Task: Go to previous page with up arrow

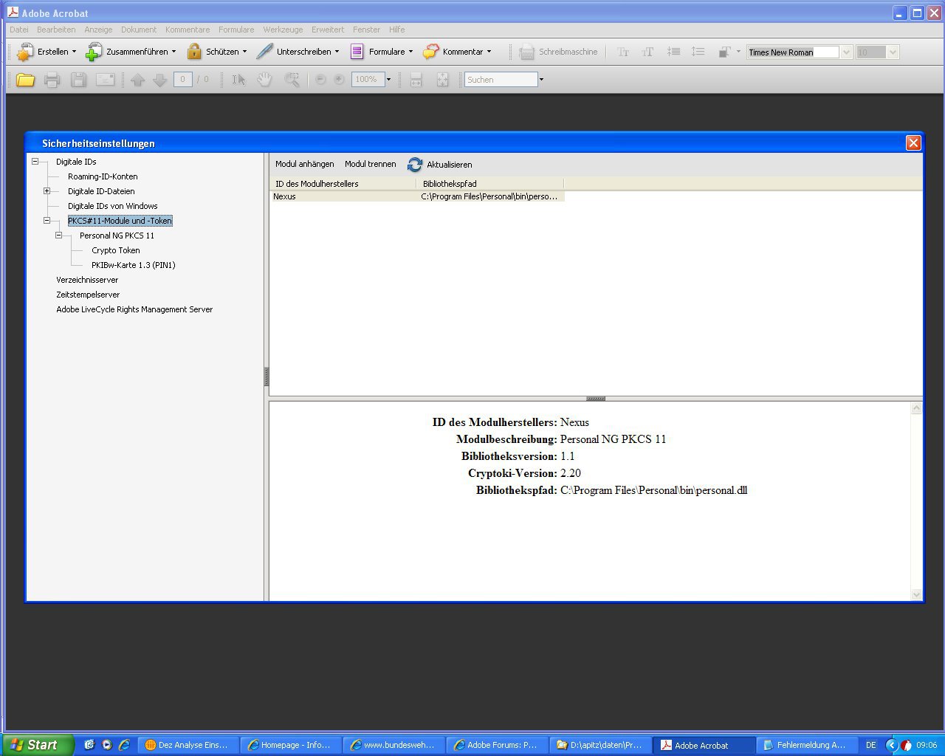Action: (x=137, y=80)
